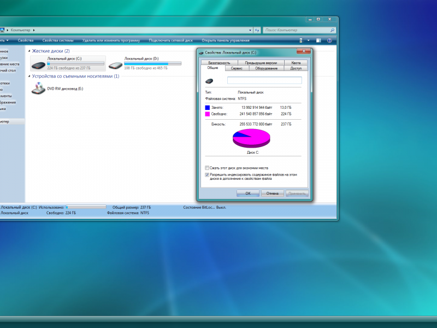
Task: Toggle the preview pane icon in the toolbar
Action: 318,40
